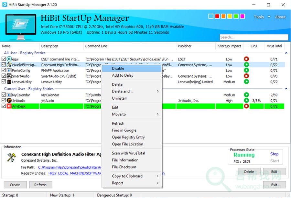Click the green play icon in JetAudio row
This screenshot has height=198, width=291.
(246, 101)
